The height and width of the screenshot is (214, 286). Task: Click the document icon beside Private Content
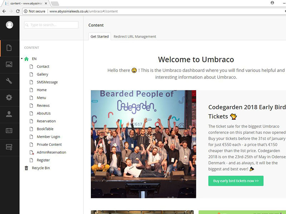[31, 145]
